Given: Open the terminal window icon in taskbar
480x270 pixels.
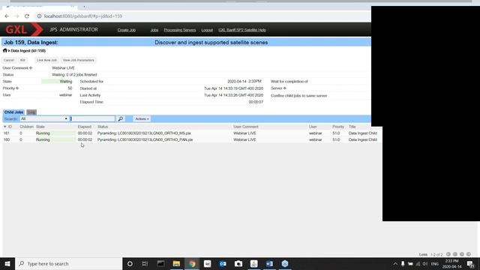Looking at the screenshot, I should pyautogui.click(x=160, y=263).
